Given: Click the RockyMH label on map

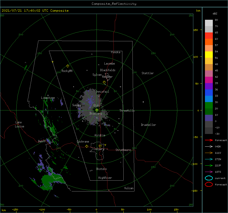Looking at the screenshot, I should pyautogui.click(x=67, y=71).
